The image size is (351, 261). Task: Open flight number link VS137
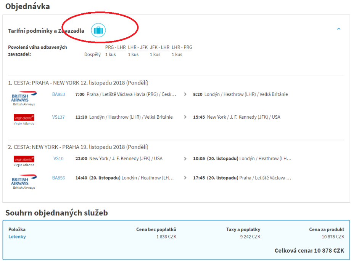tap(58, 117)
